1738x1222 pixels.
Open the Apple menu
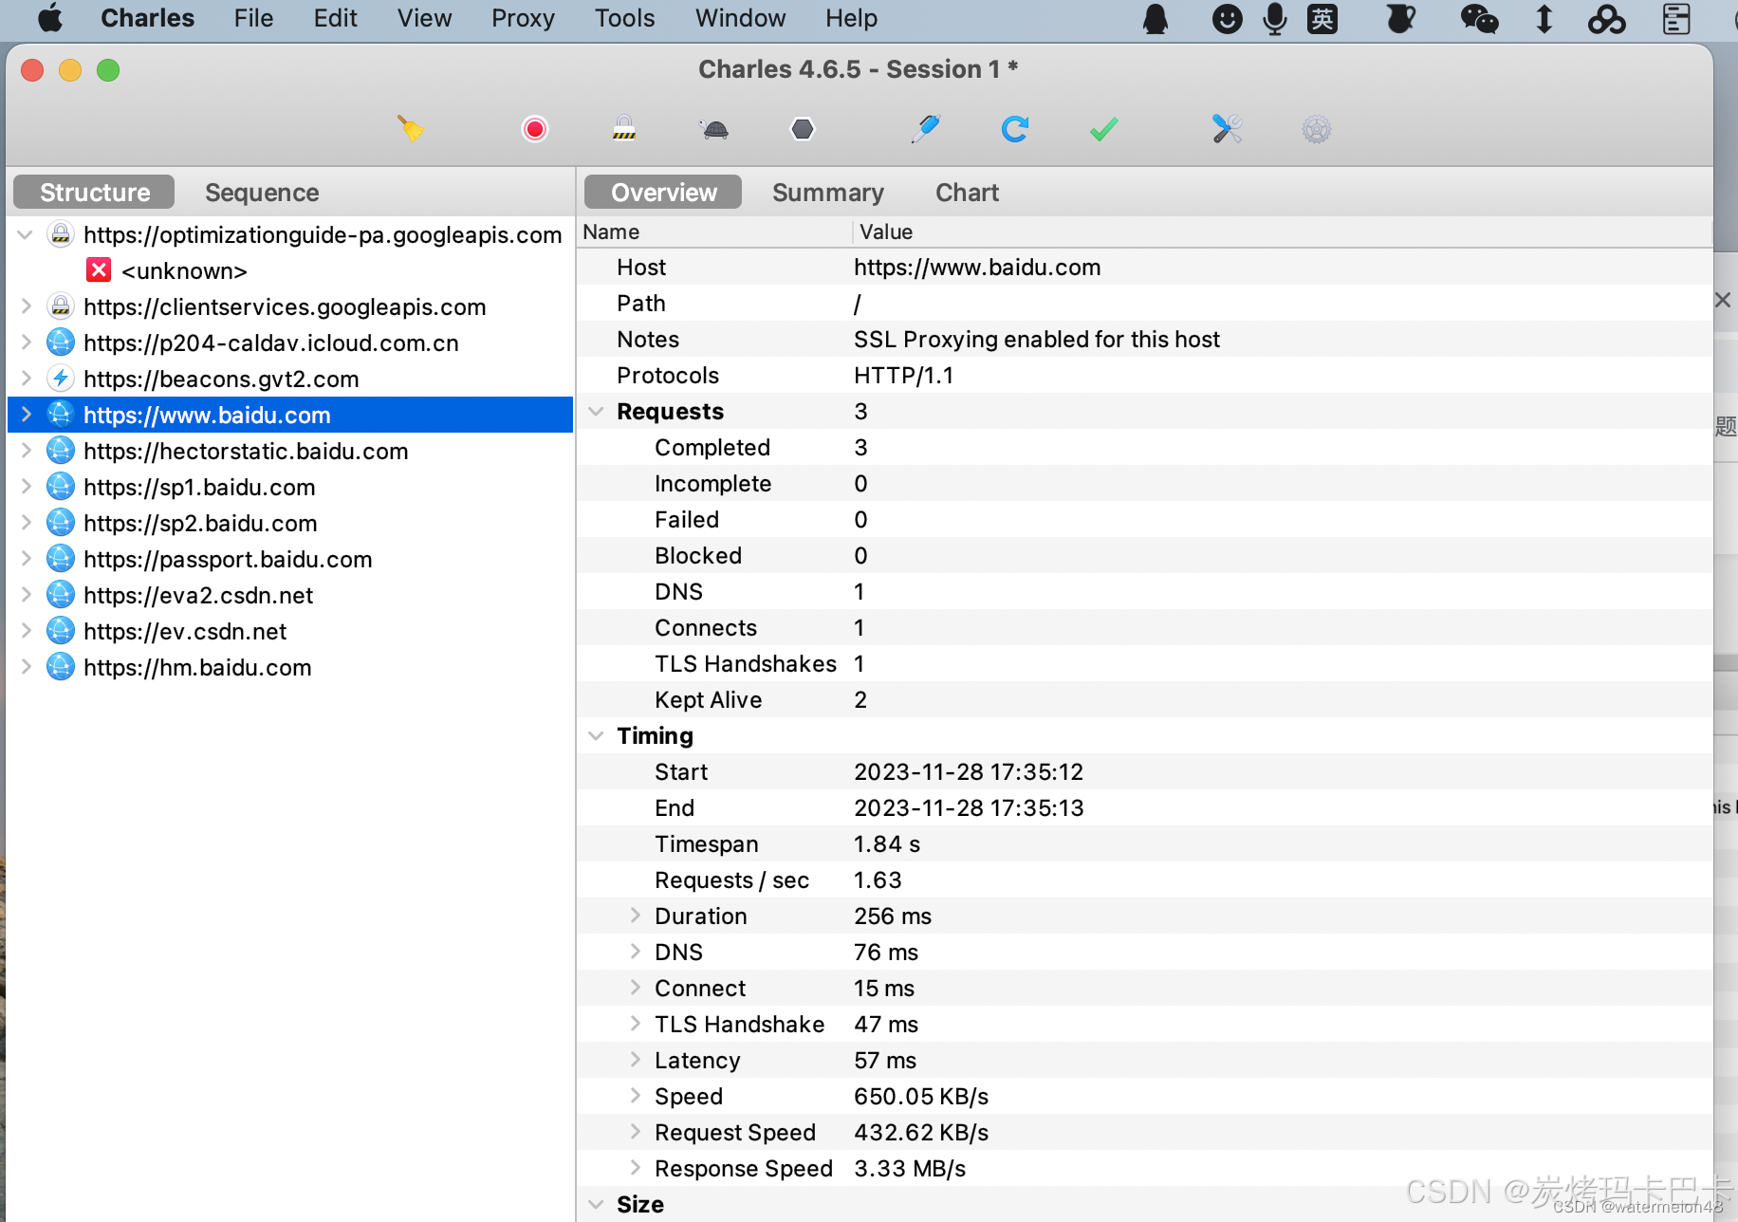pyautogui.click(x=49, y=18)
